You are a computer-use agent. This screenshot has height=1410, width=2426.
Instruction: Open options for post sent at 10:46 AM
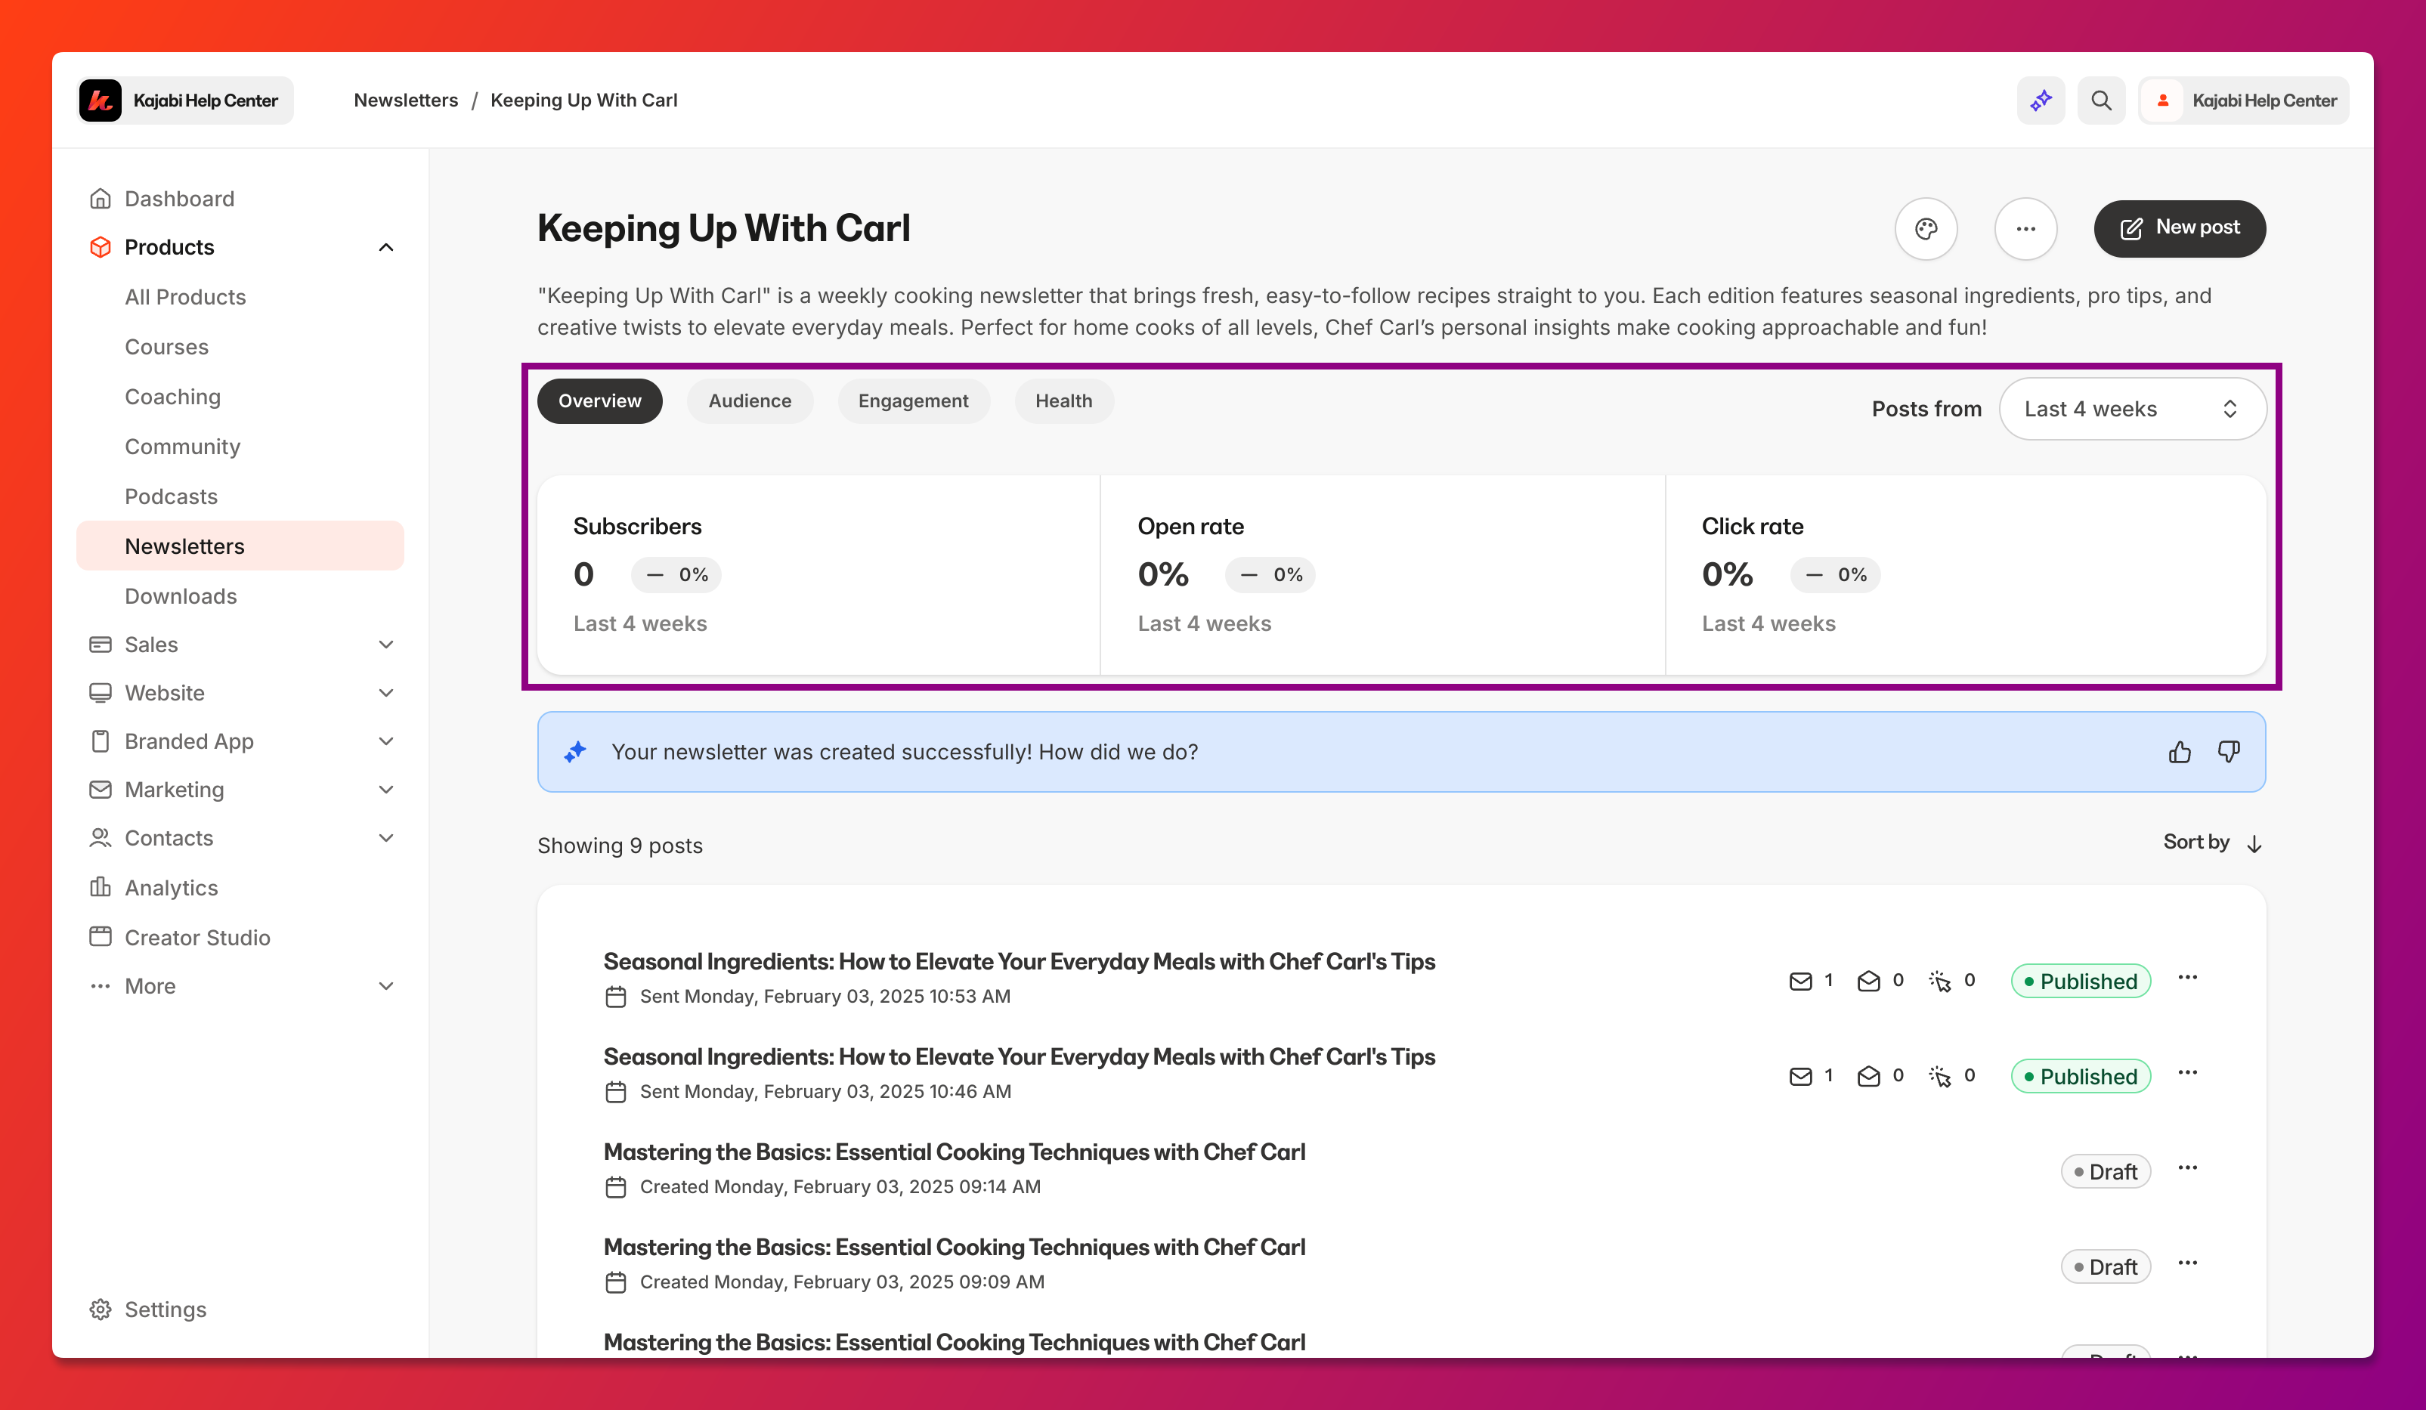(2187, 1073)
